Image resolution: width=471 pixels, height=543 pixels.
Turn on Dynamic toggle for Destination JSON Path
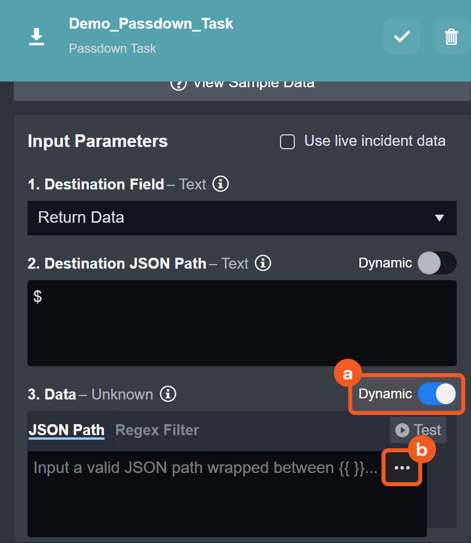pyautogui.click(x=437, y=263)
